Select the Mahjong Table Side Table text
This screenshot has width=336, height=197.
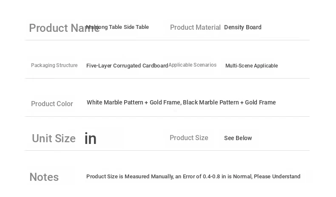[x=117, y=27]
